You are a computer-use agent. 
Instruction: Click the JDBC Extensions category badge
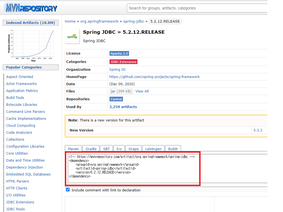click(x=123, y=62)
